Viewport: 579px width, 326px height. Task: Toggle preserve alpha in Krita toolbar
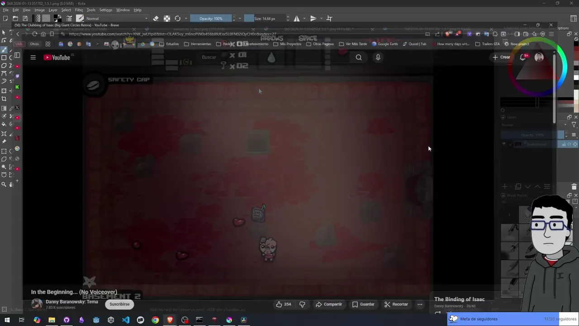coord(167,19)
